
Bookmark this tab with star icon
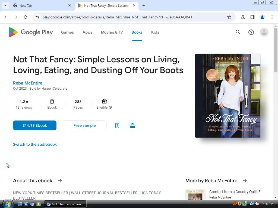click(229, 17)
